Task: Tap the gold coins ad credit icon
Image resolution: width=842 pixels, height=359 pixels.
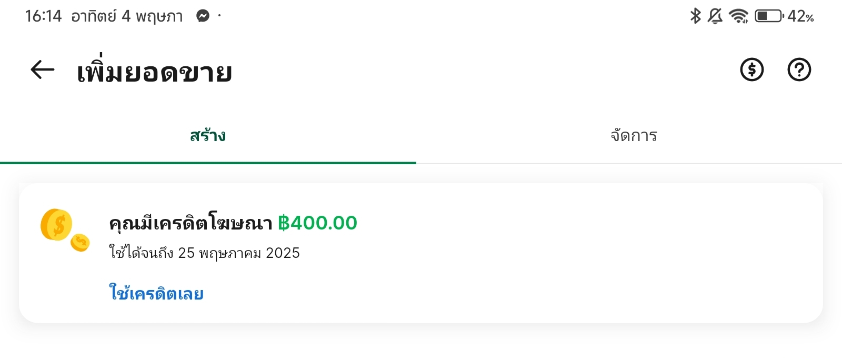Action: point(65,230)
